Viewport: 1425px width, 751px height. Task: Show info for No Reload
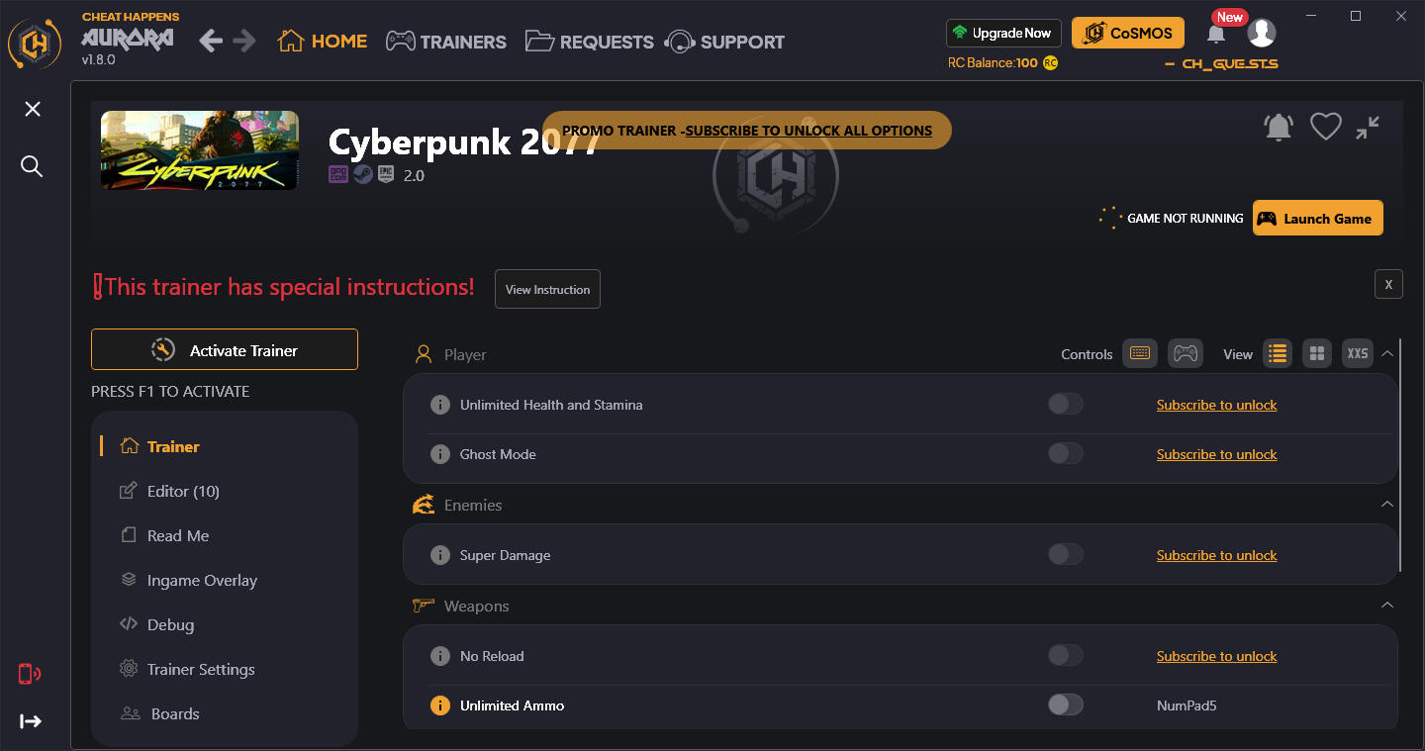pos(440,656)
